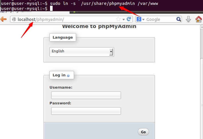Click the browser back arrow button
This screenshot has width=203, height=139.
coord(3,19)
